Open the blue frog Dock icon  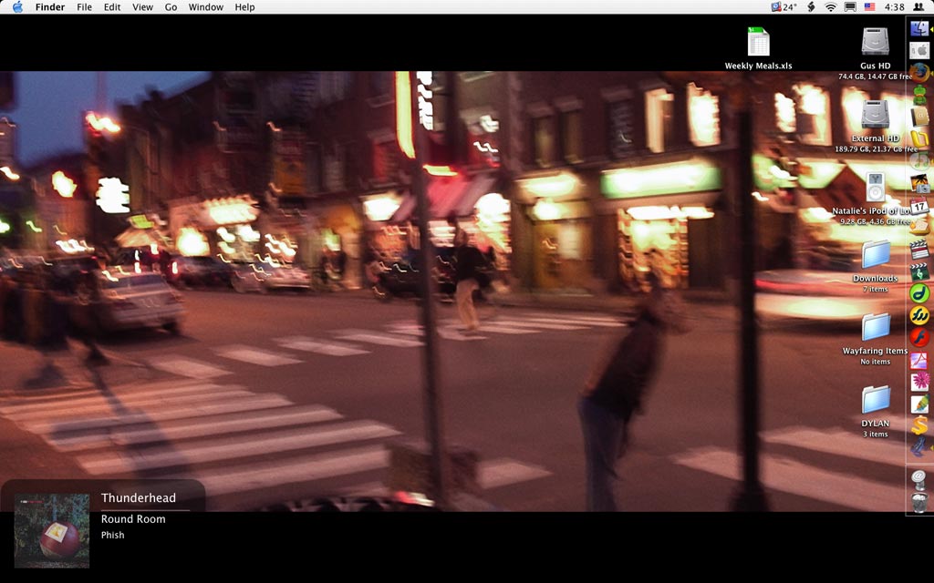tap(919, 447)
